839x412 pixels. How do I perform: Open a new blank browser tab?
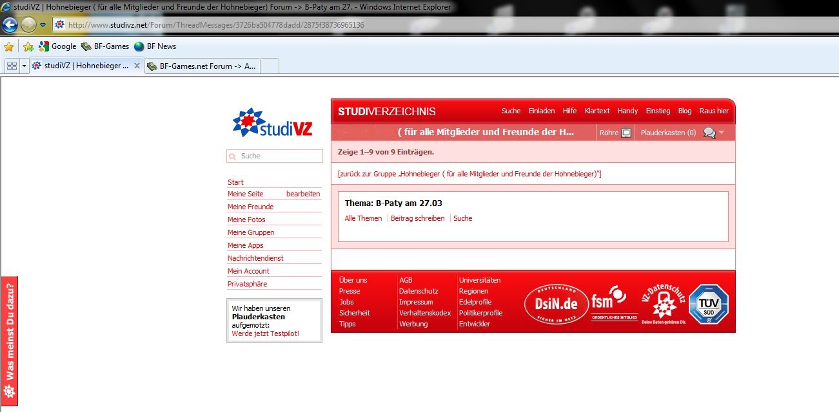point(270,66)
